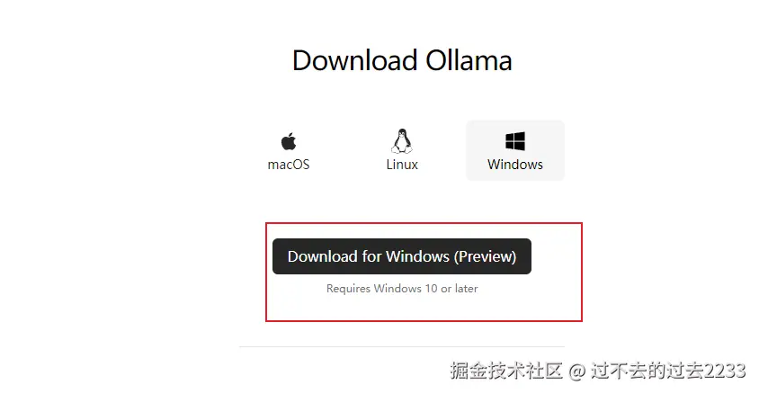The image size is (759, 394).
Task: Click the word "later" in the requirements note
Action: pos(466,289)
